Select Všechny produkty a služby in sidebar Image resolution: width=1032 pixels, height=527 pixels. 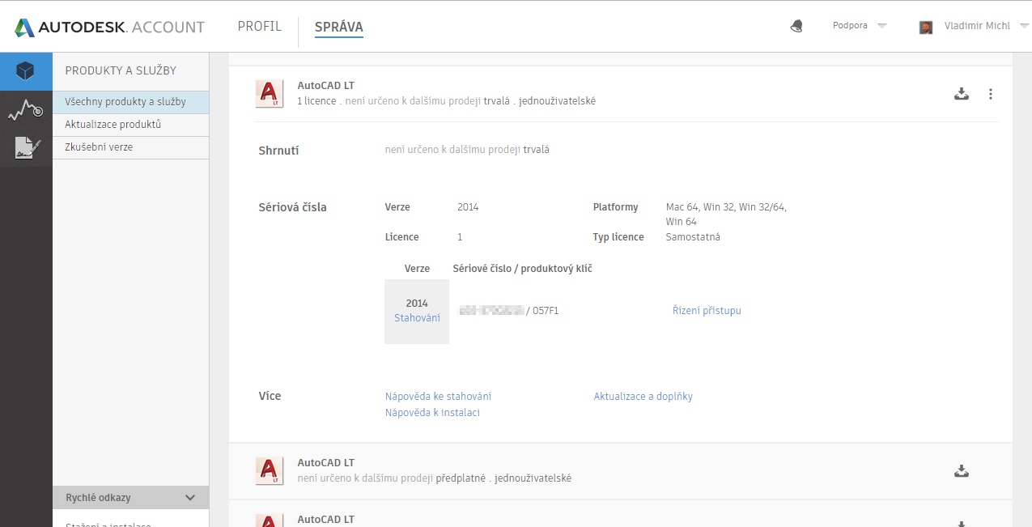pos(125,102)
